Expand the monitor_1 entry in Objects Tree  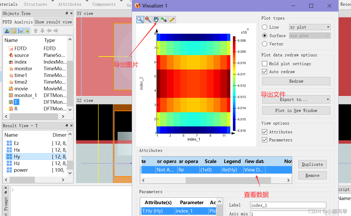[x=24, y=95]
